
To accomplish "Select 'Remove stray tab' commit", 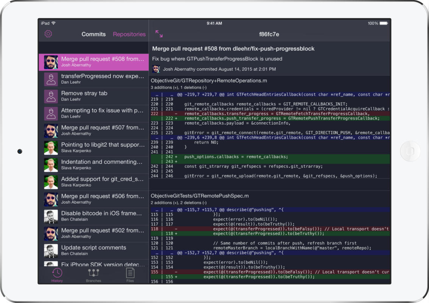I will tap(93, 97).
